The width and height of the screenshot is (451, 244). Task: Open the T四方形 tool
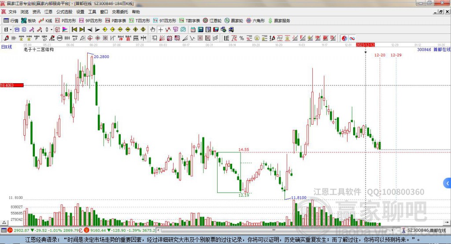(140, 21)
